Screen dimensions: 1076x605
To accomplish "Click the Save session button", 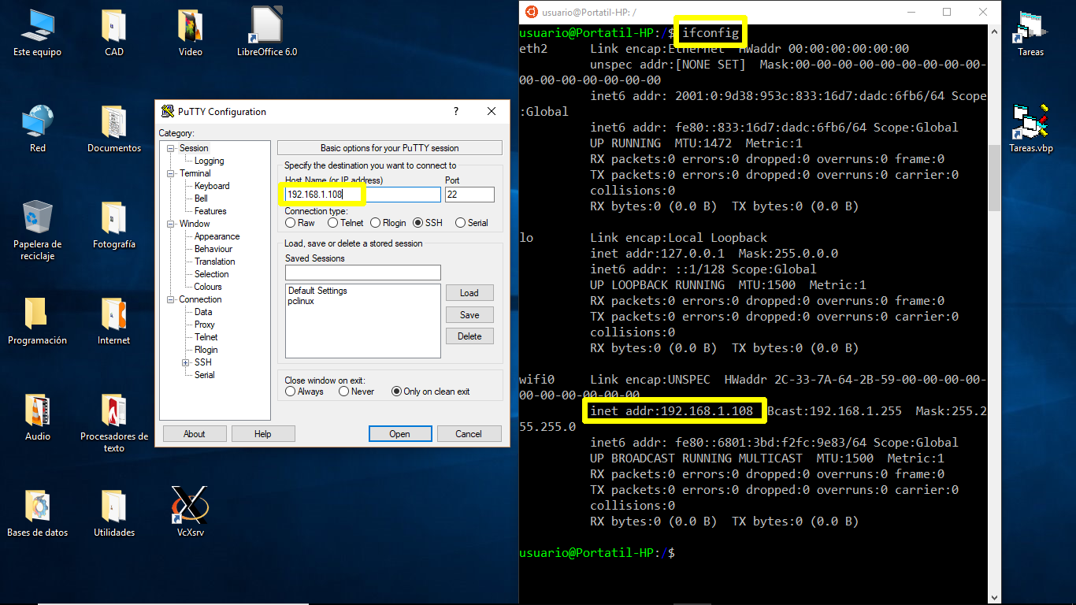I will pos(469,315).
